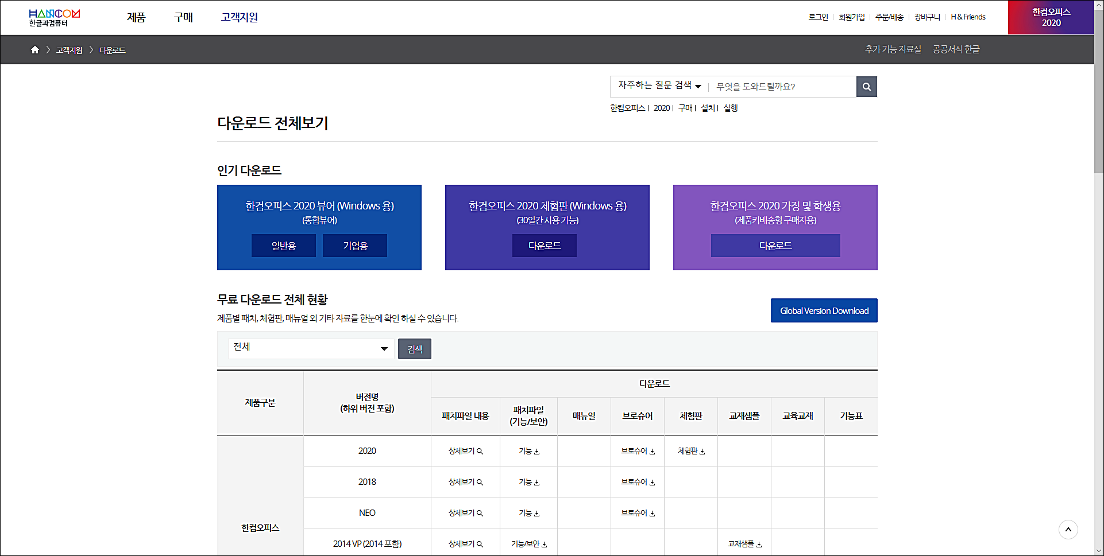1104x556 pixels.
Task: Open 주문/배송 page
Action: pyautogui.click(x=889, y=17)
